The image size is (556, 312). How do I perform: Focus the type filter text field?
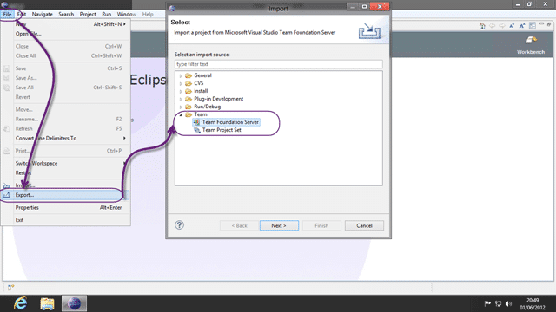278,64
